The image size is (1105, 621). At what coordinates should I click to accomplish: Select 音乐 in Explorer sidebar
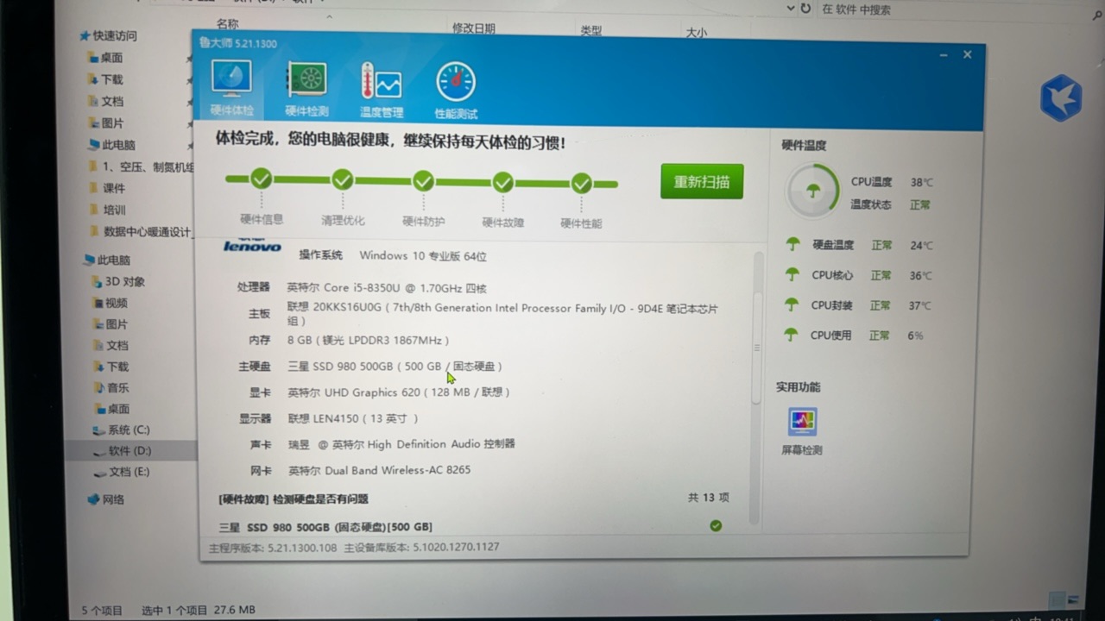(x=112, y=388)
